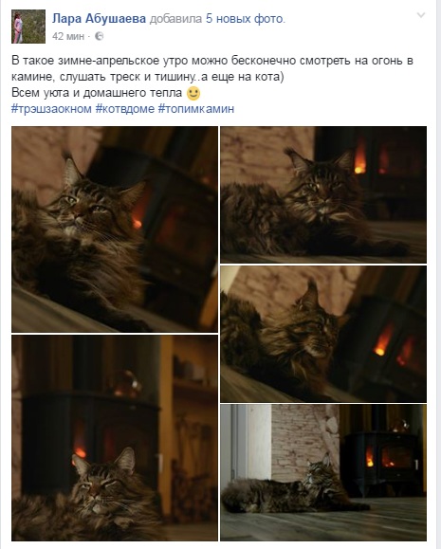Viewport: 441px width, 549px height.
Task: Open the large tilted cat photo
Action: pos(115,229)
